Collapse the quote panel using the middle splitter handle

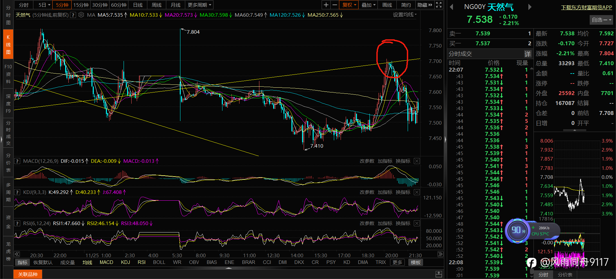tap(445, 140)
